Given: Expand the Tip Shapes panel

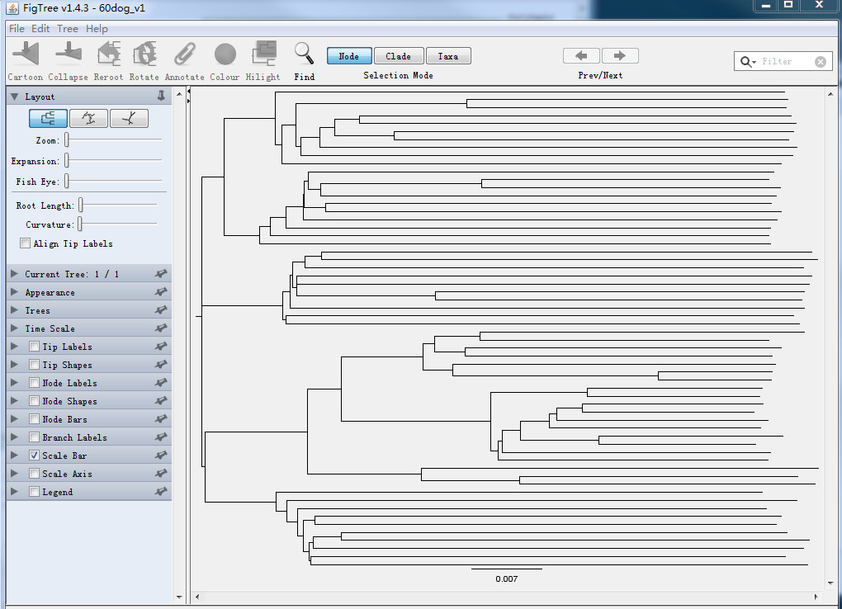Looking at the screenshot, I should pos(15,365).
